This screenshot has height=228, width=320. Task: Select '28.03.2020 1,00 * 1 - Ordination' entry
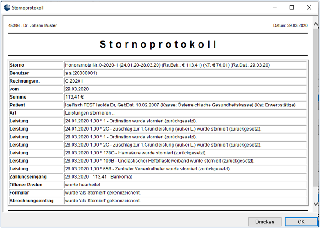point(131,137)
